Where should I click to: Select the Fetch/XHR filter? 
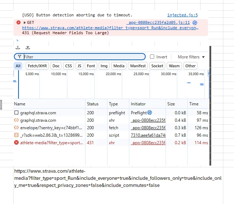tap(37, 66)
